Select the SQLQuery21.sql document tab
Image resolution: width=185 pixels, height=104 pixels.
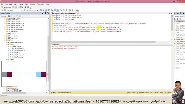(65, 13)
